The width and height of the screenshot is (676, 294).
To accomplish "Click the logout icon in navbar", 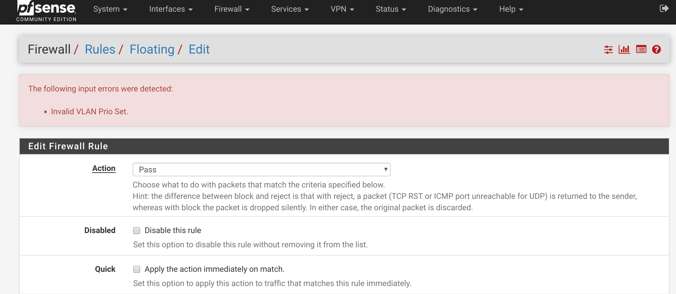I will click(664, 9).
